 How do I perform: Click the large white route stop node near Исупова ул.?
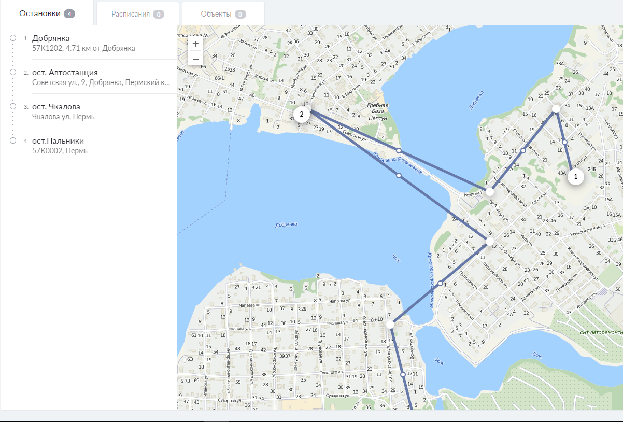coord(490,192)
